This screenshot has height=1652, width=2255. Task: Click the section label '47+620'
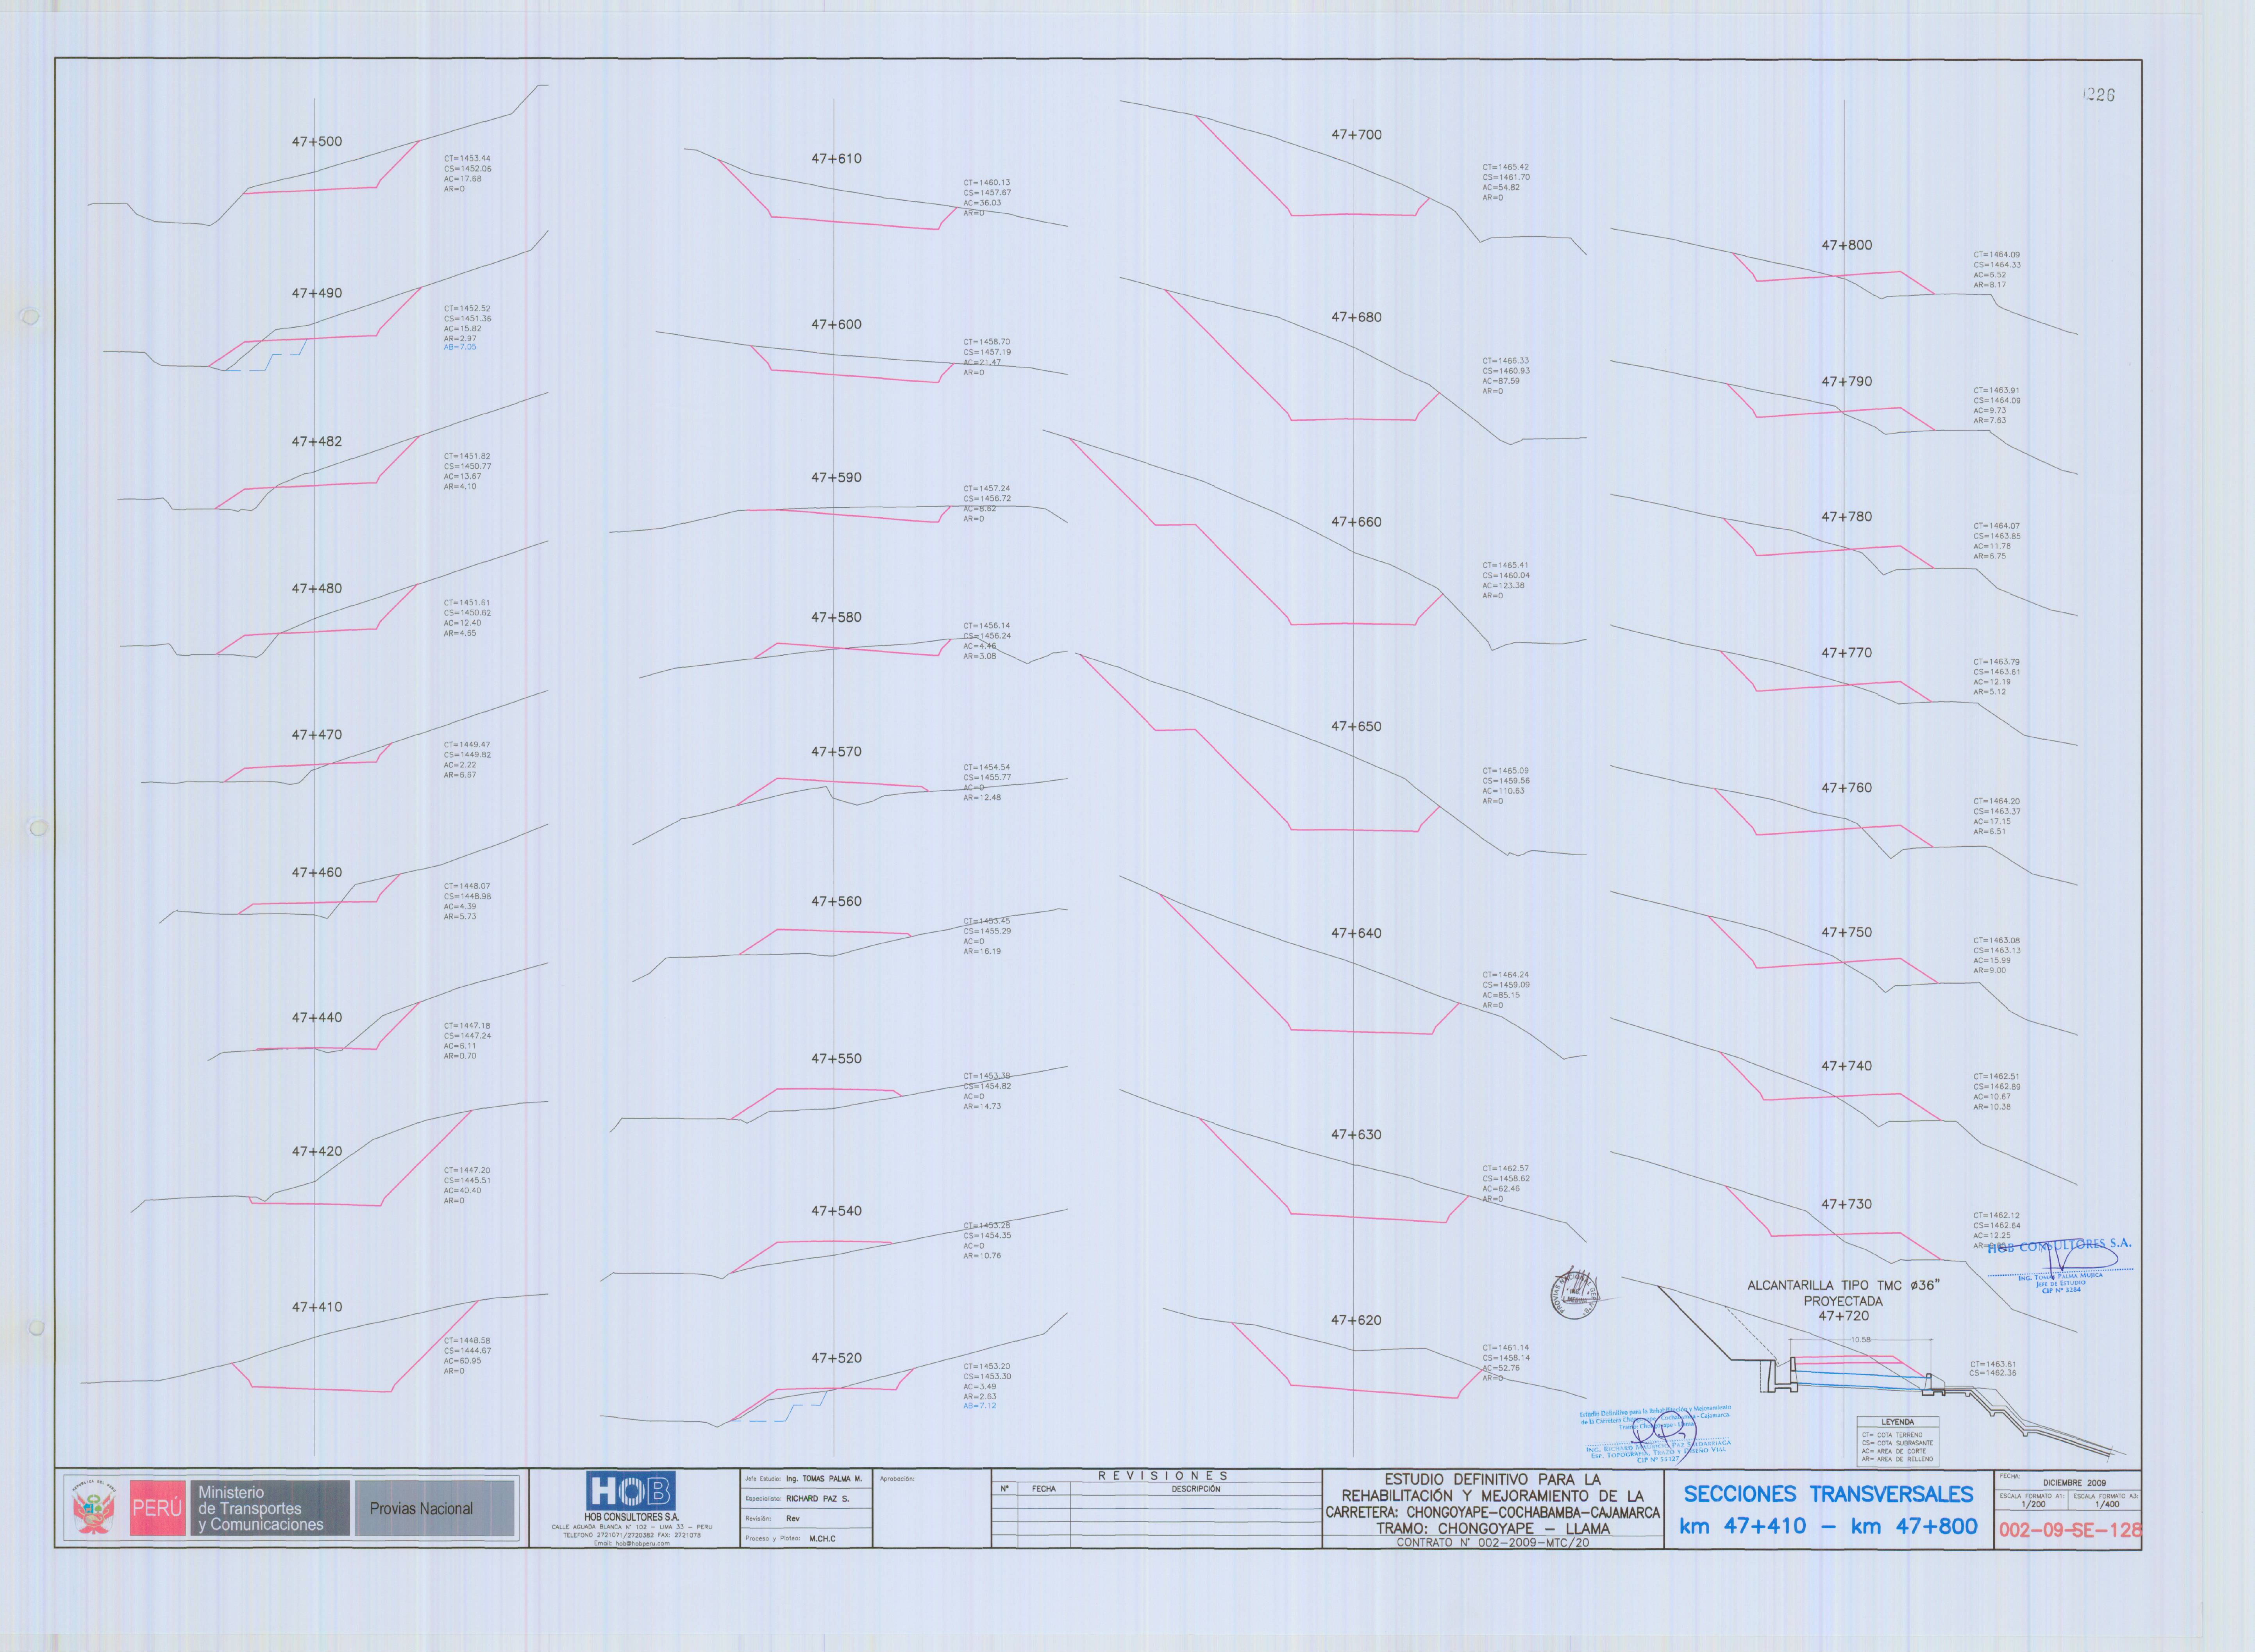[x=1356, y=1320]
